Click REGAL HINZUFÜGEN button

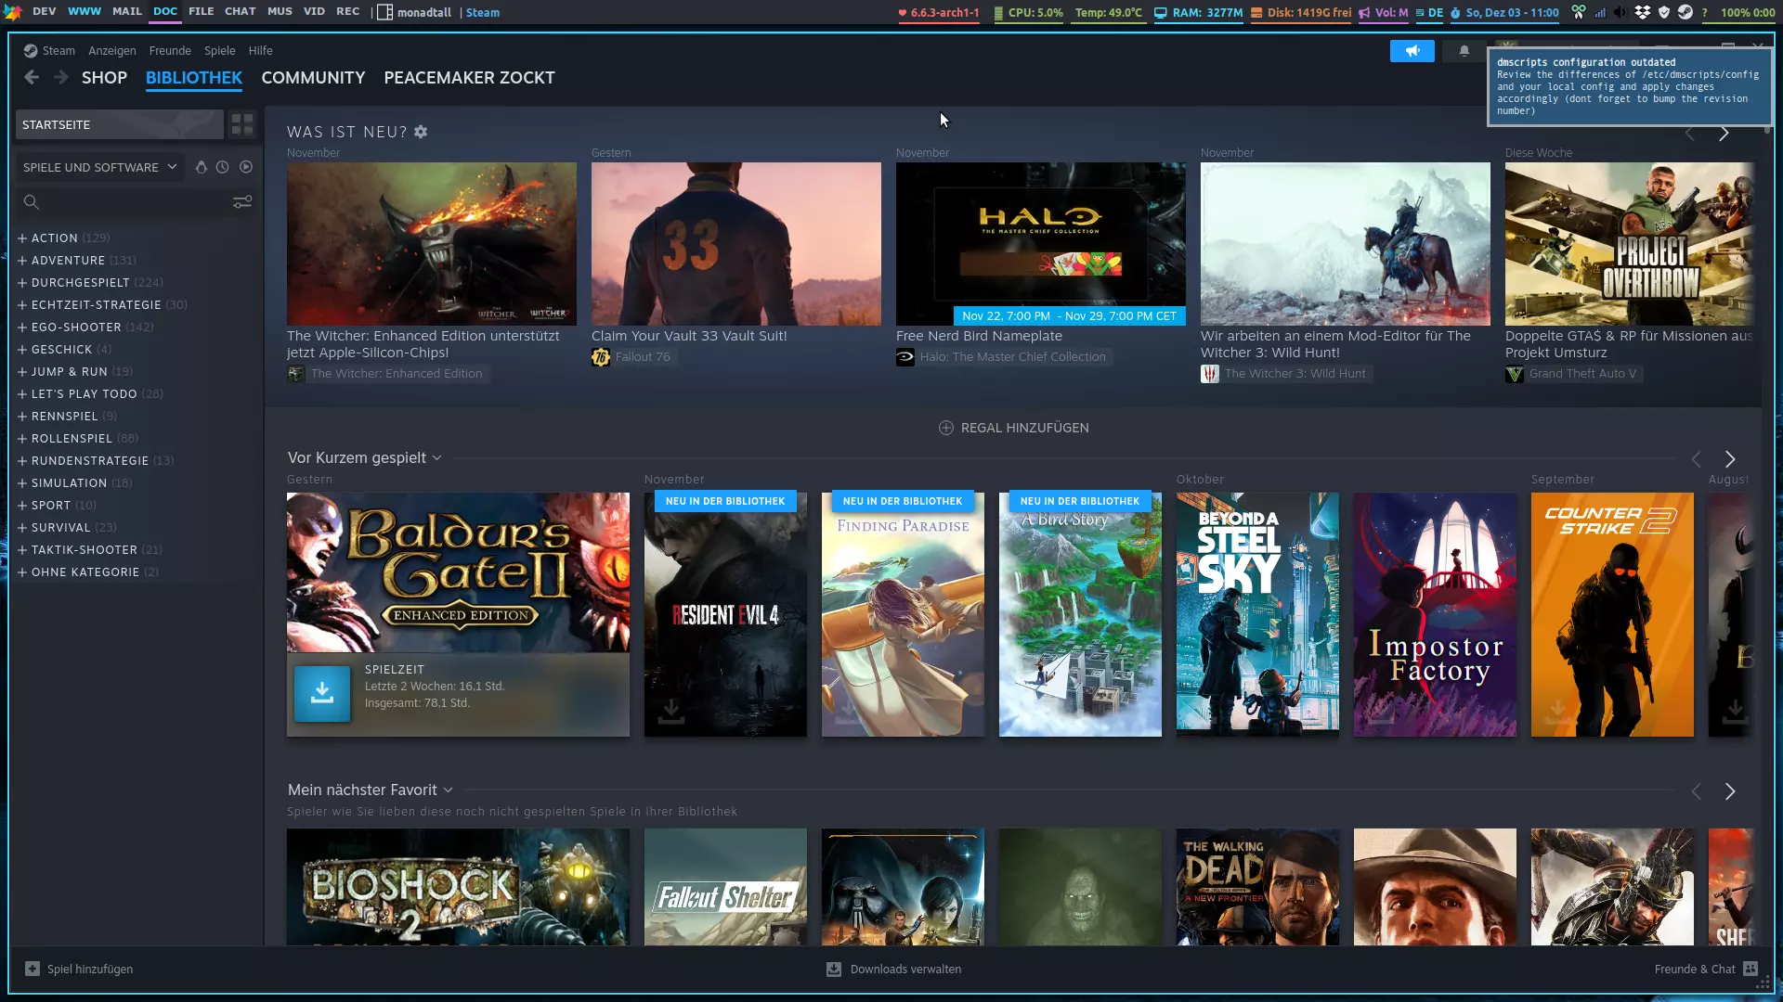[x=1013, y=428]
